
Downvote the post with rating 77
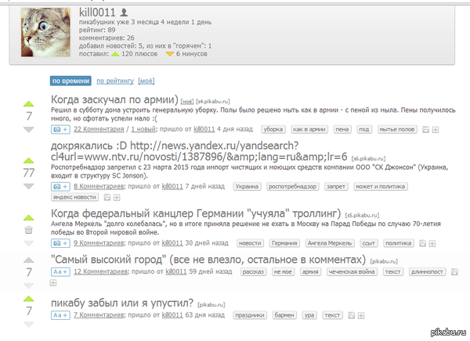tap(29, 186)
